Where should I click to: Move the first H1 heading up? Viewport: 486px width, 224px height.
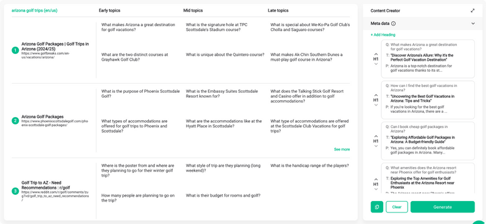coord(375,53)
